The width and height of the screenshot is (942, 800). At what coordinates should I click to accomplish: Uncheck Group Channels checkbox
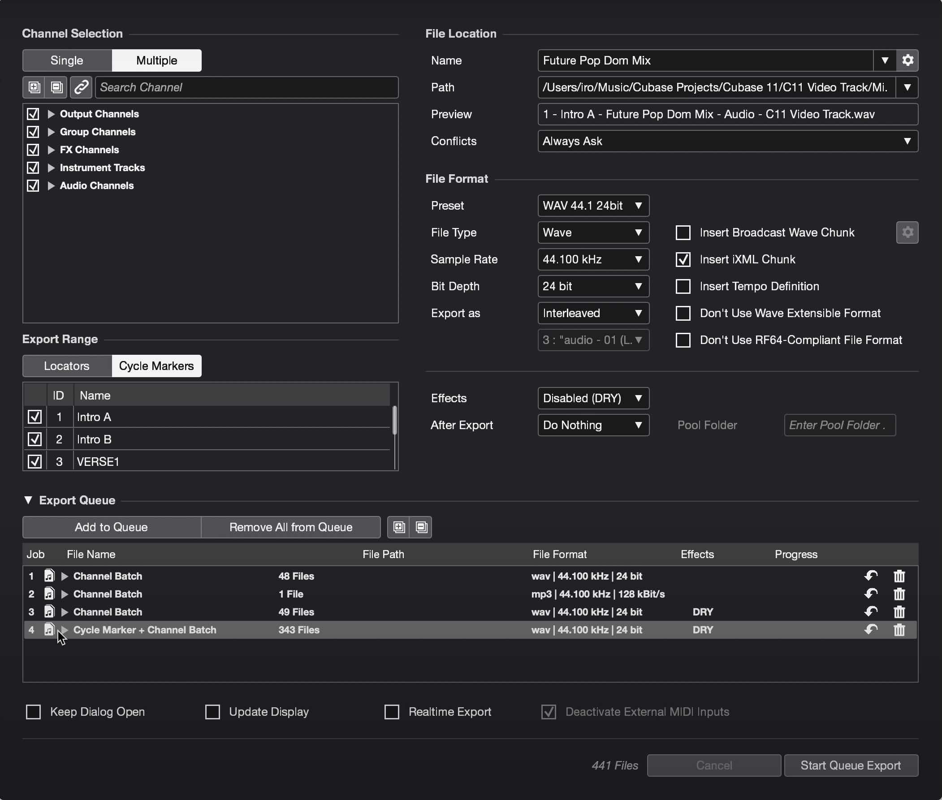(x=33, y=132)
